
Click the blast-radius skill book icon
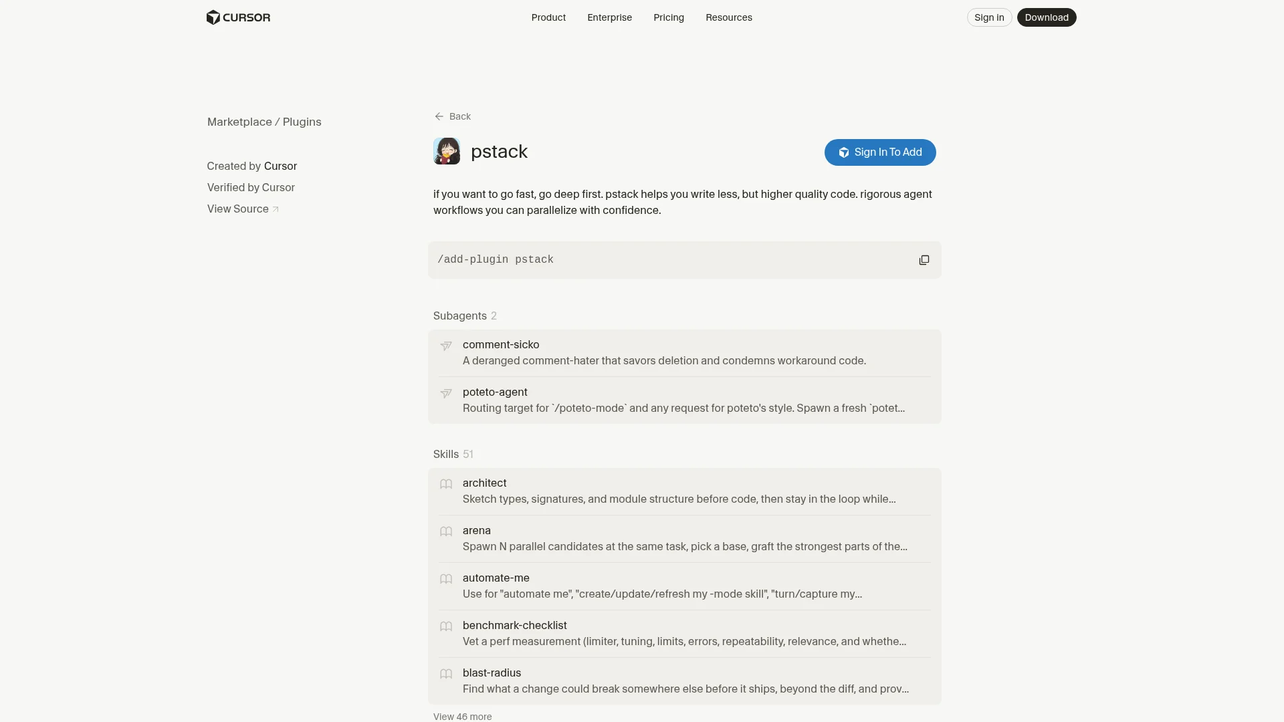[446, 674]
